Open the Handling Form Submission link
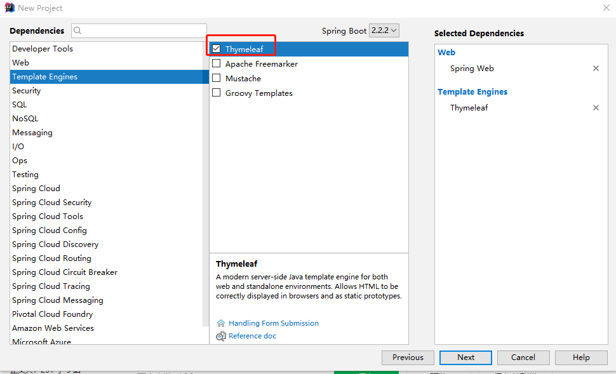This screenshot has height=374, width=616. 274,323
